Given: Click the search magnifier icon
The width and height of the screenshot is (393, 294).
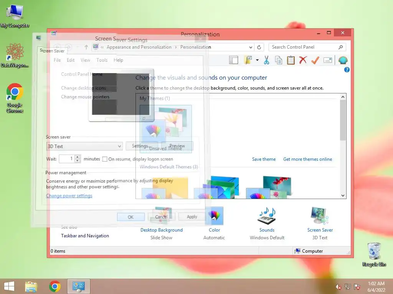Looking at the screenshot, I should tap(340, 47).
